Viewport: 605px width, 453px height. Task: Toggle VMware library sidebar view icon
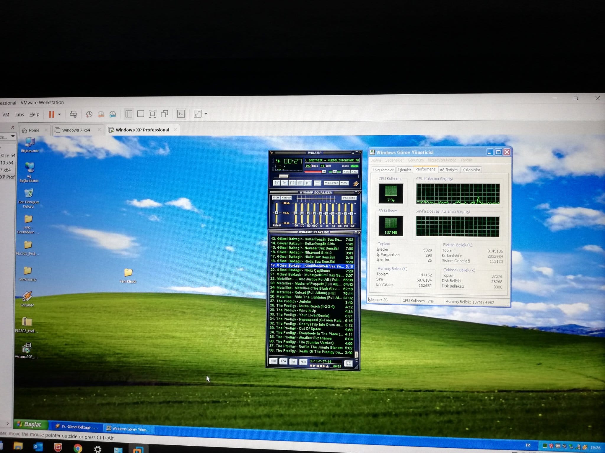[x=129, y=114]
